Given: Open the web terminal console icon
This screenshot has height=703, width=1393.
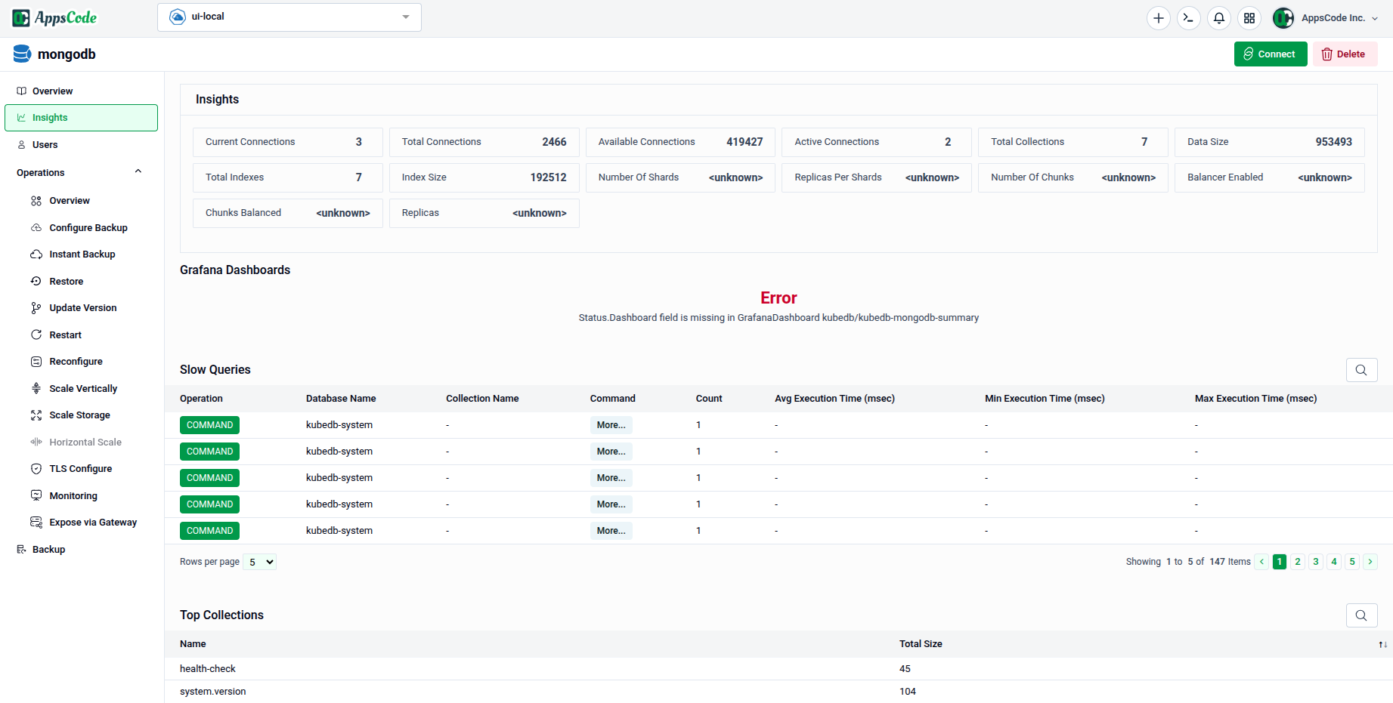Looking at the screenshot, I should [1188, 17].
